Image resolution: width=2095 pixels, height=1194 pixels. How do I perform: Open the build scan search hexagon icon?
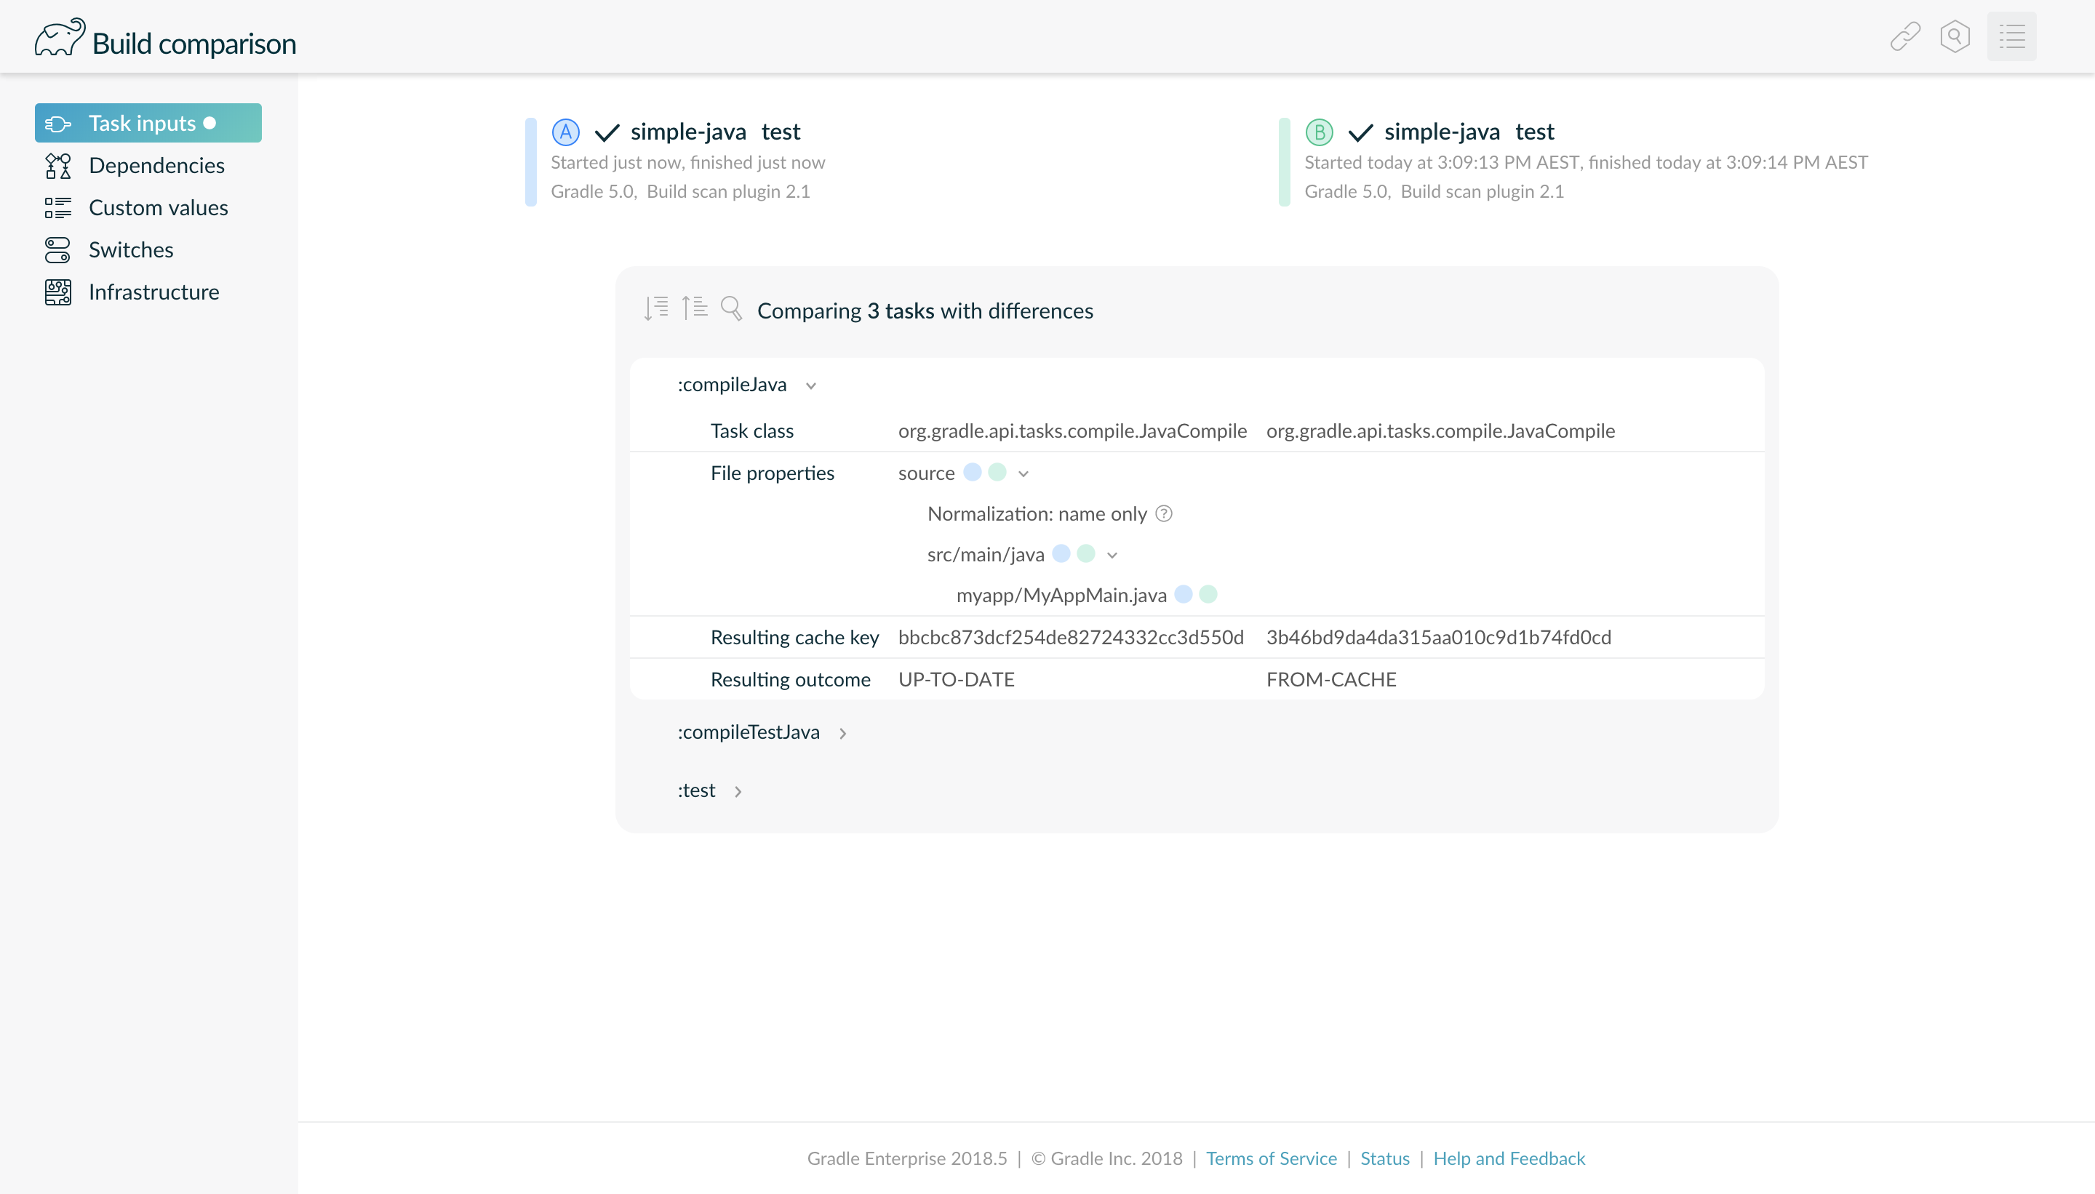point(1955,37)
